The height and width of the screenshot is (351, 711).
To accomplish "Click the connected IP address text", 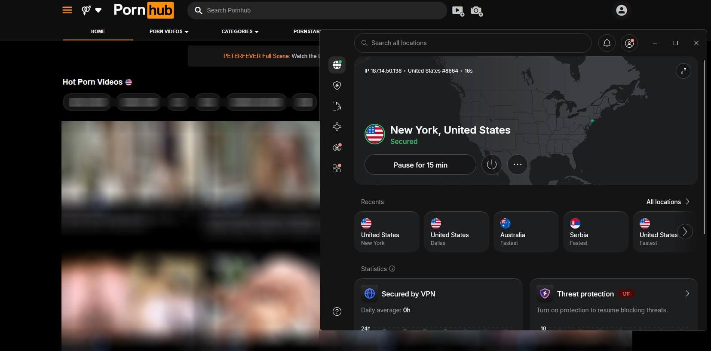I will click(383, 71).
